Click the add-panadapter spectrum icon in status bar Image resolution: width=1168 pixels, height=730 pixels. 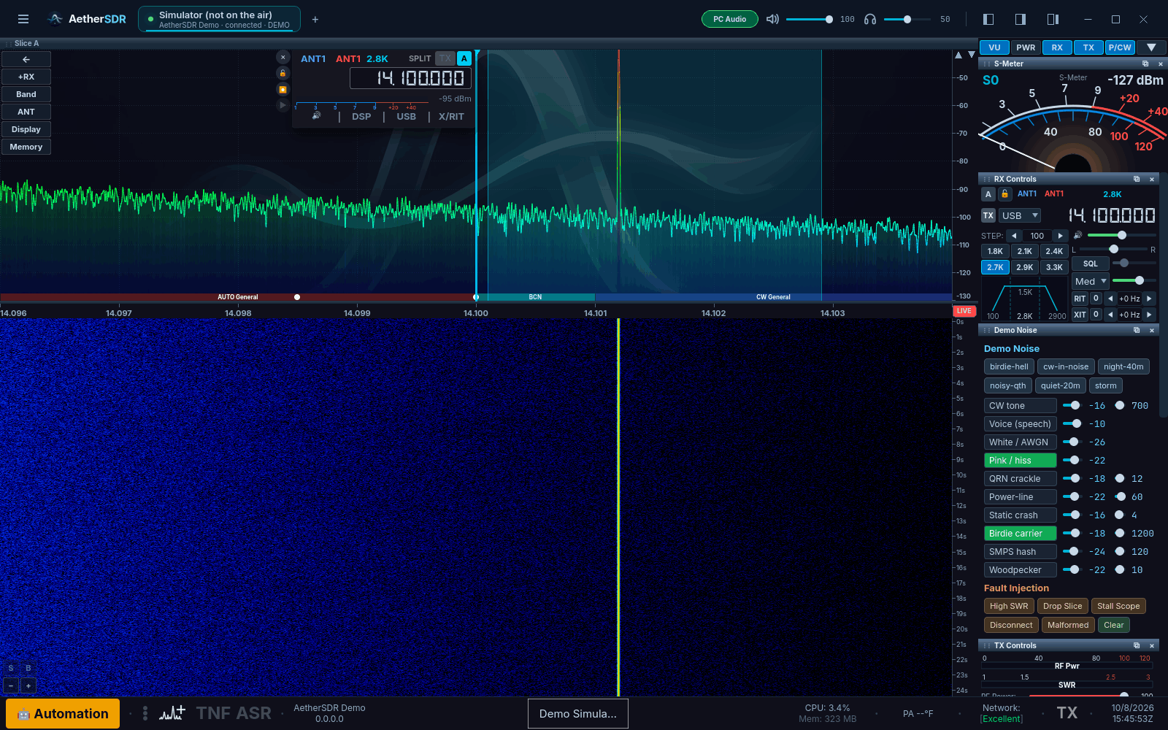click(172, 713)
